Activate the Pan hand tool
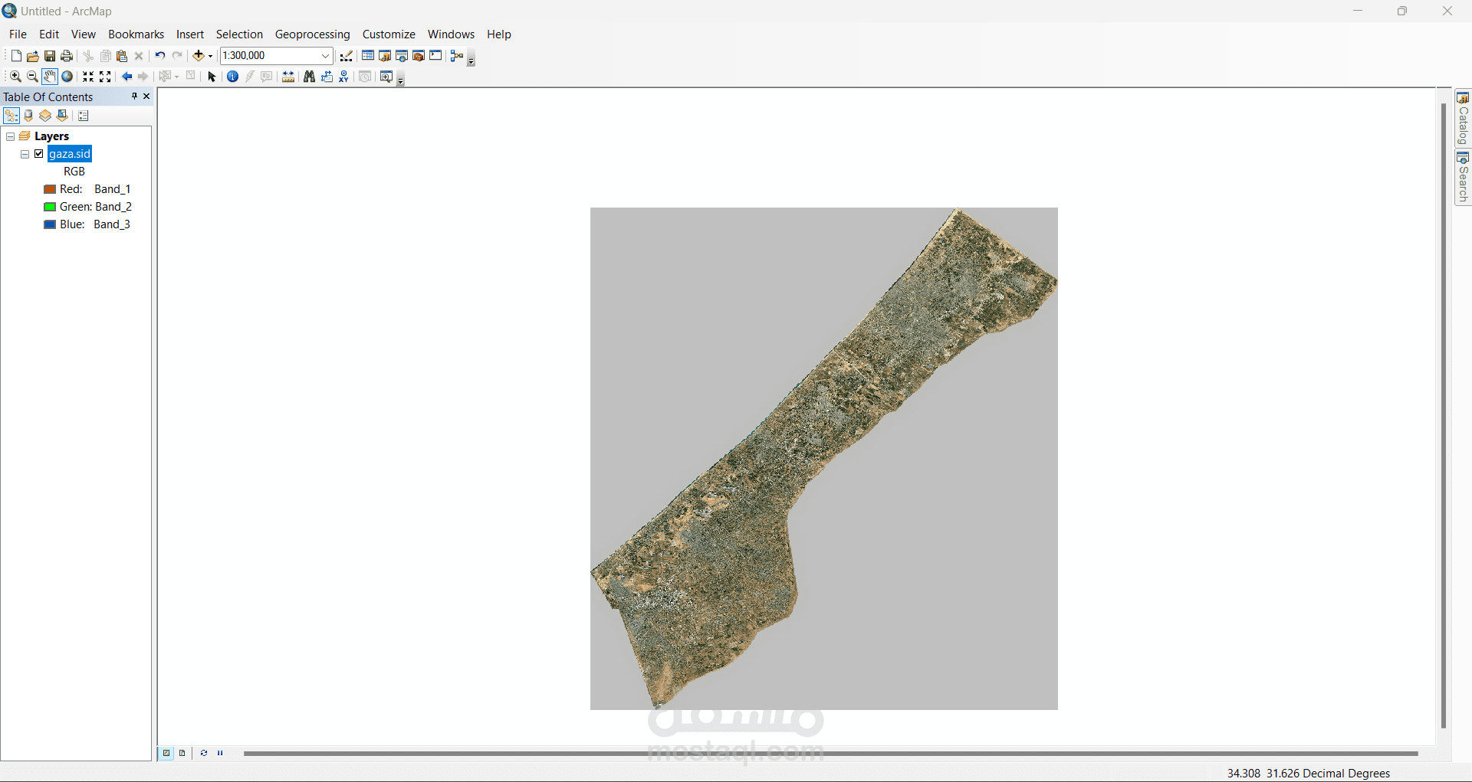1472x782 pixels. tap(50, 77)
